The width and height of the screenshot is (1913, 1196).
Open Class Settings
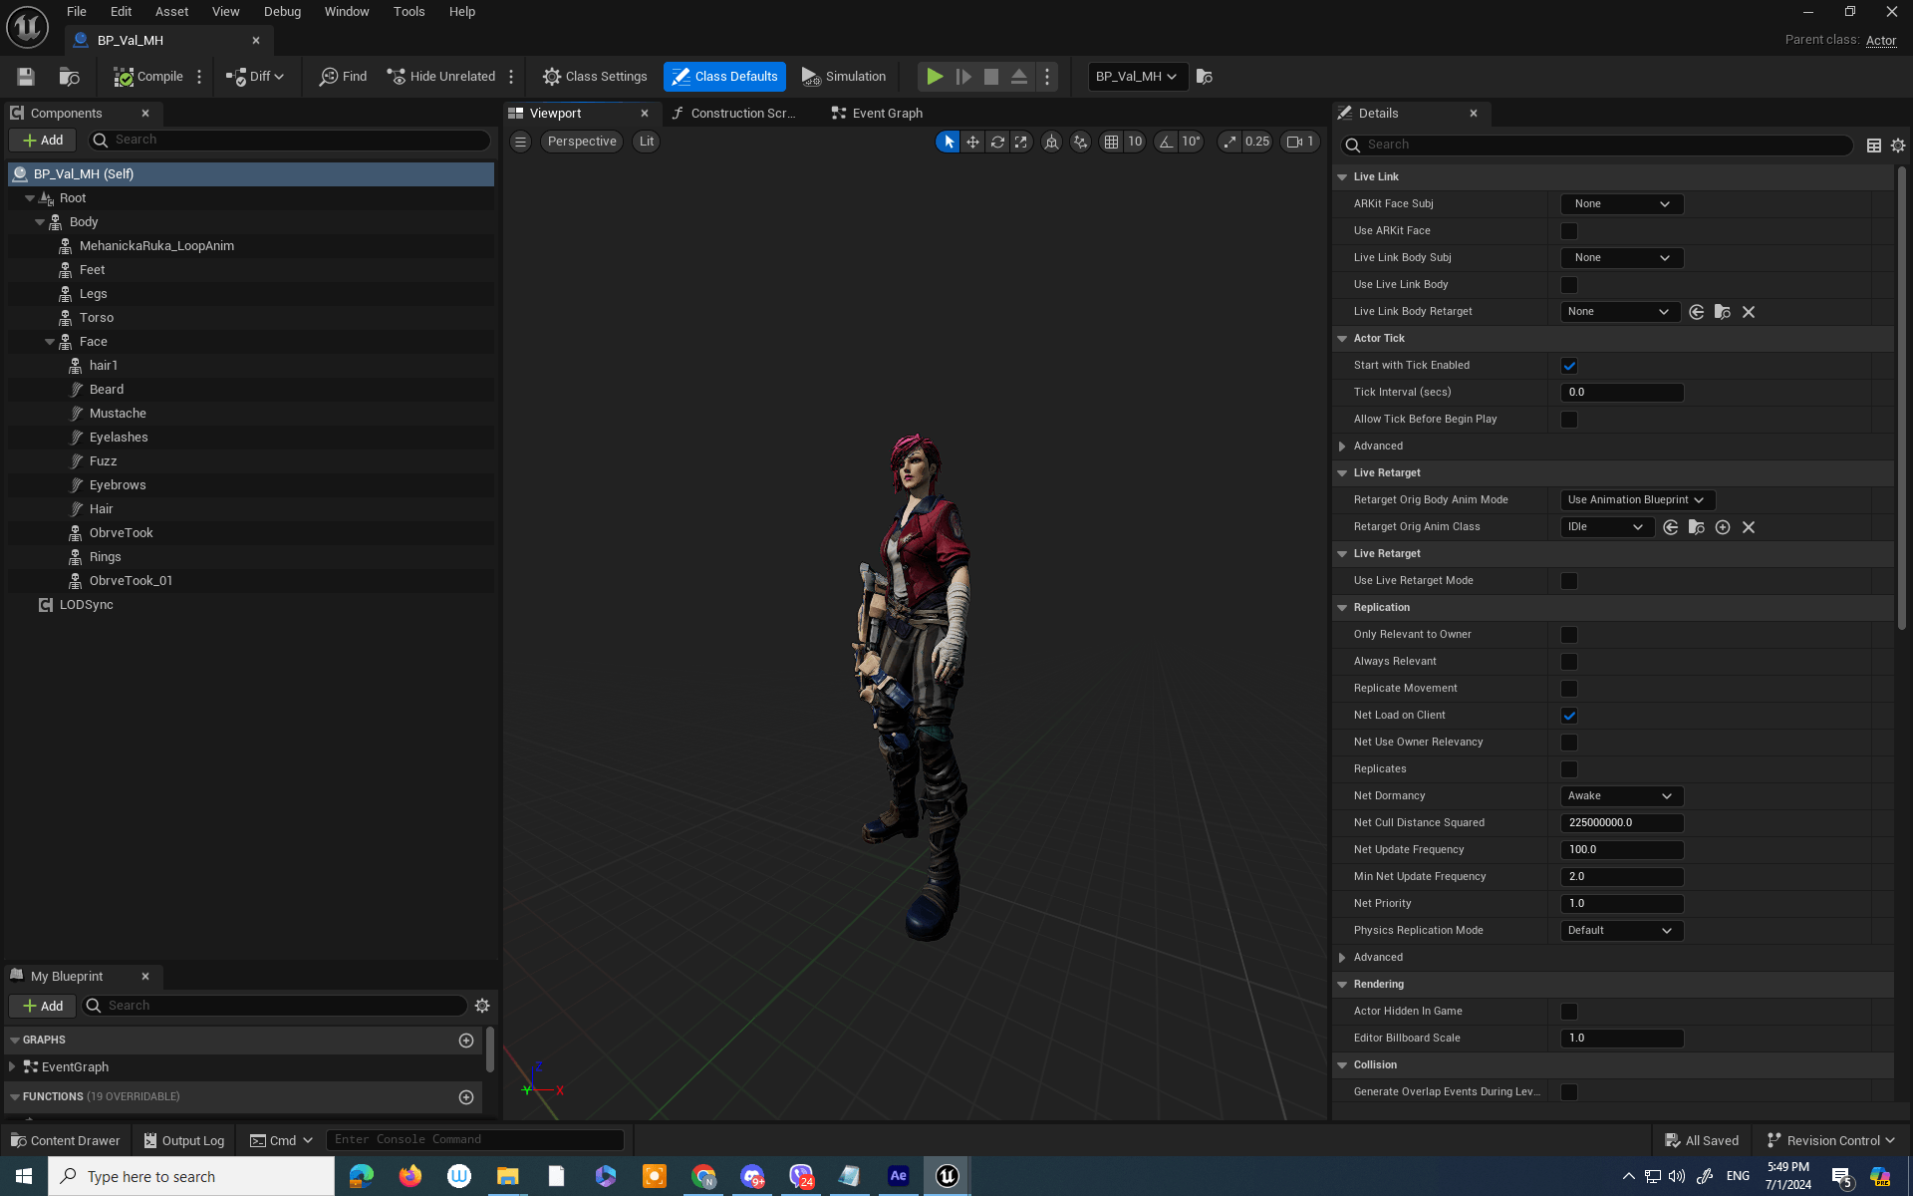[x=595, y=77]
